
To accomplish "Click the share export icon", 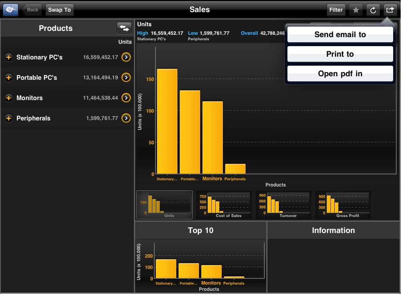I will (390, 10).
